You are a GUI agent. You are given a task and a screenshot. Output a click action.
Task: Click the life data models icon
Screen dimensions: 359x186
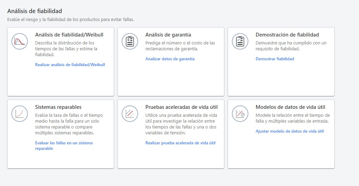240,114
